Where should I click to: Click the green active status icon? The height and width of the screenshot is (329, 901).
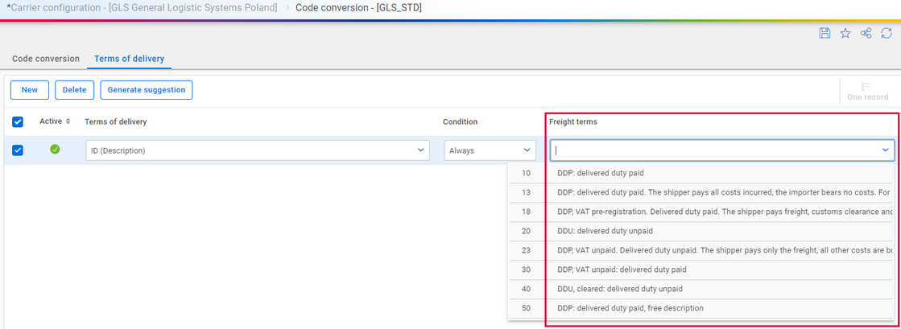(56, 150)
